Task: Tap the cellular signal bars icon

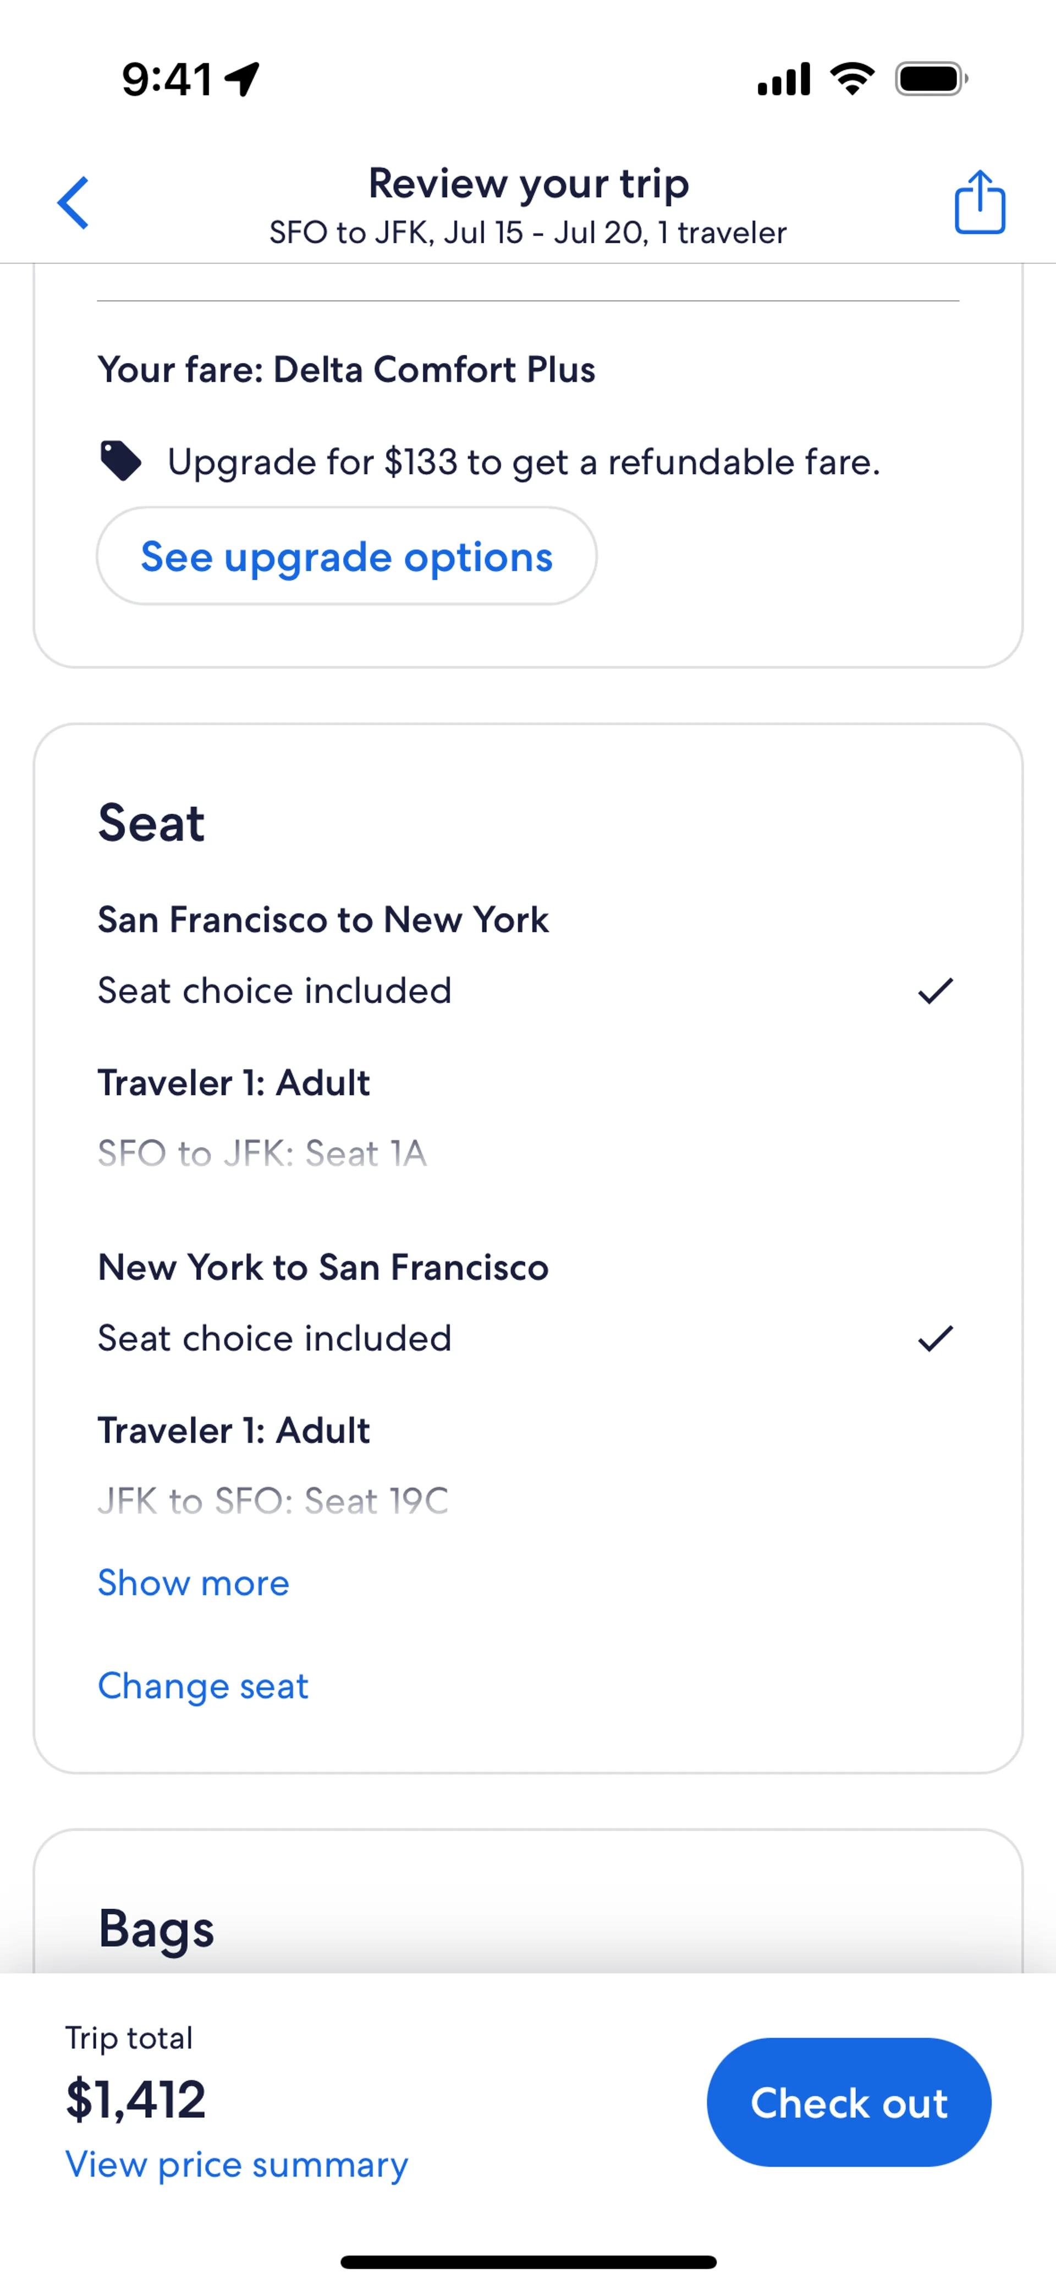Action: (x=783, y=79)
